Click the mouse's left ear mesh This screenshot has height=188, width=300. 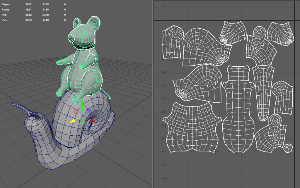(77, 23)
